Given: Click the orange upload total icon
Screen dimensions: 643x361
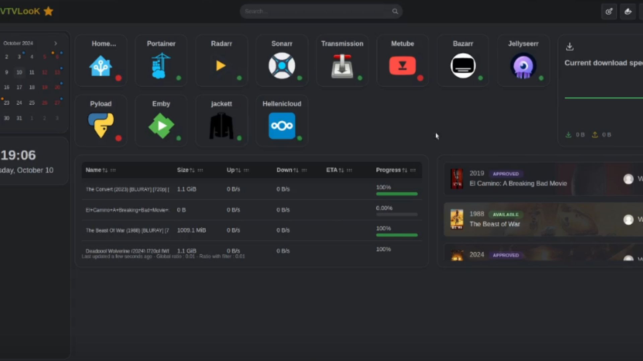Looking at the screenshot, I should click(595, 135).
